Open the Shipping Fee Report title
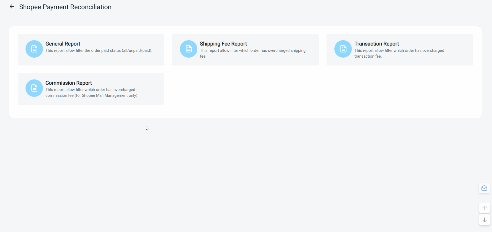492x232 pixels. tap(223, 44)
